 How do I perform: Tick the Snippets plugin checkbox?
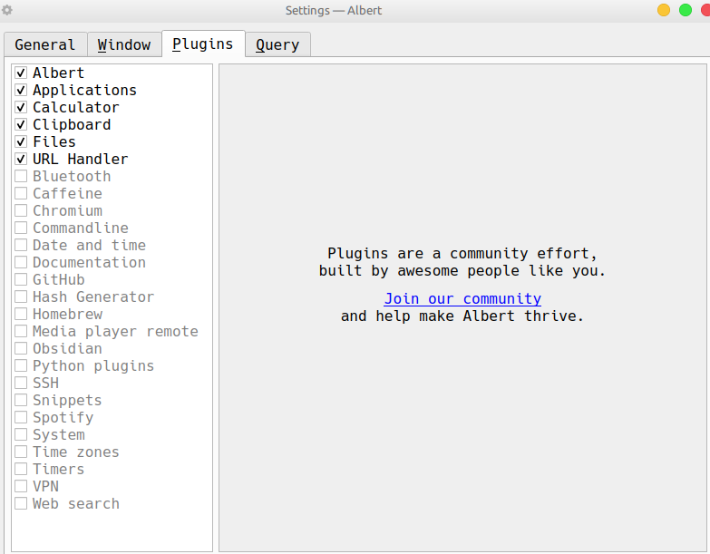point(21,400)
